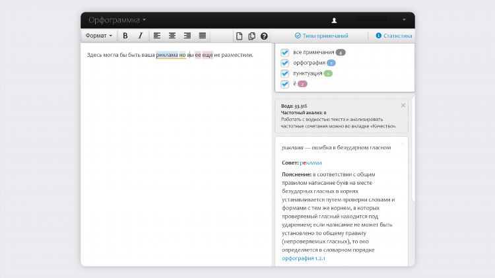Toggle the пунктуация checkbox
495x278 pixels.
(284, 73)
